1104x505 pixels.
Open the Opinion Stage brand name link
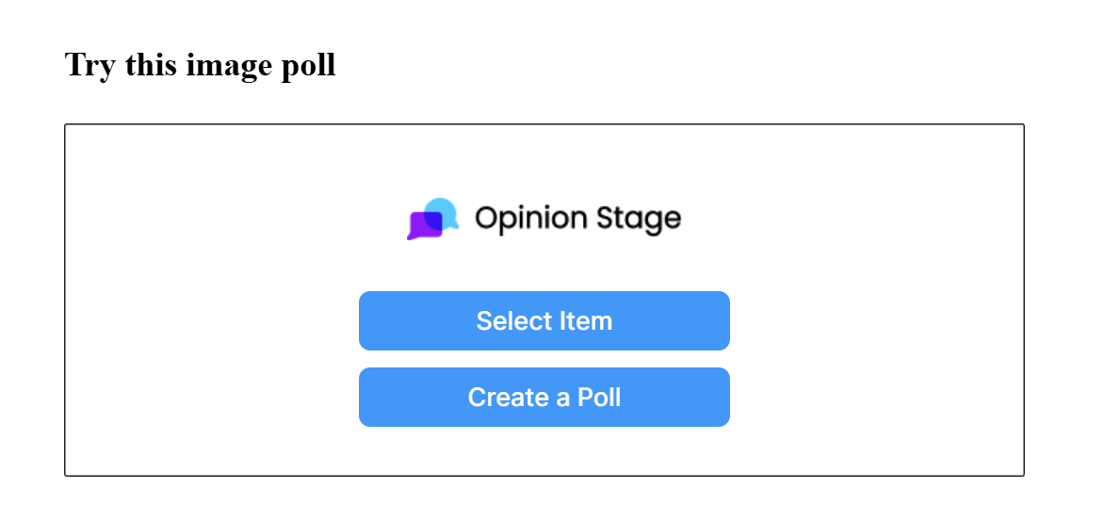click(578, 219)
